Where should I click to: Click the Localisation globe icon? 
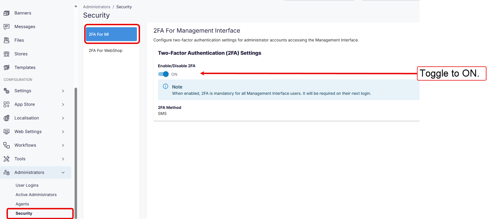[x=7, y=118]
